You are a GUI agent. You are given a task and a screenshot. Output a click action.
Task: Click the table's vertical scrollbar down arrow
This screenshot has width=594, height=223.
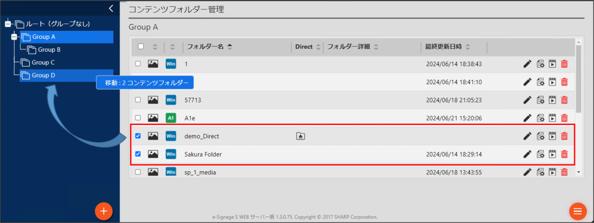[x=578, y=172]
